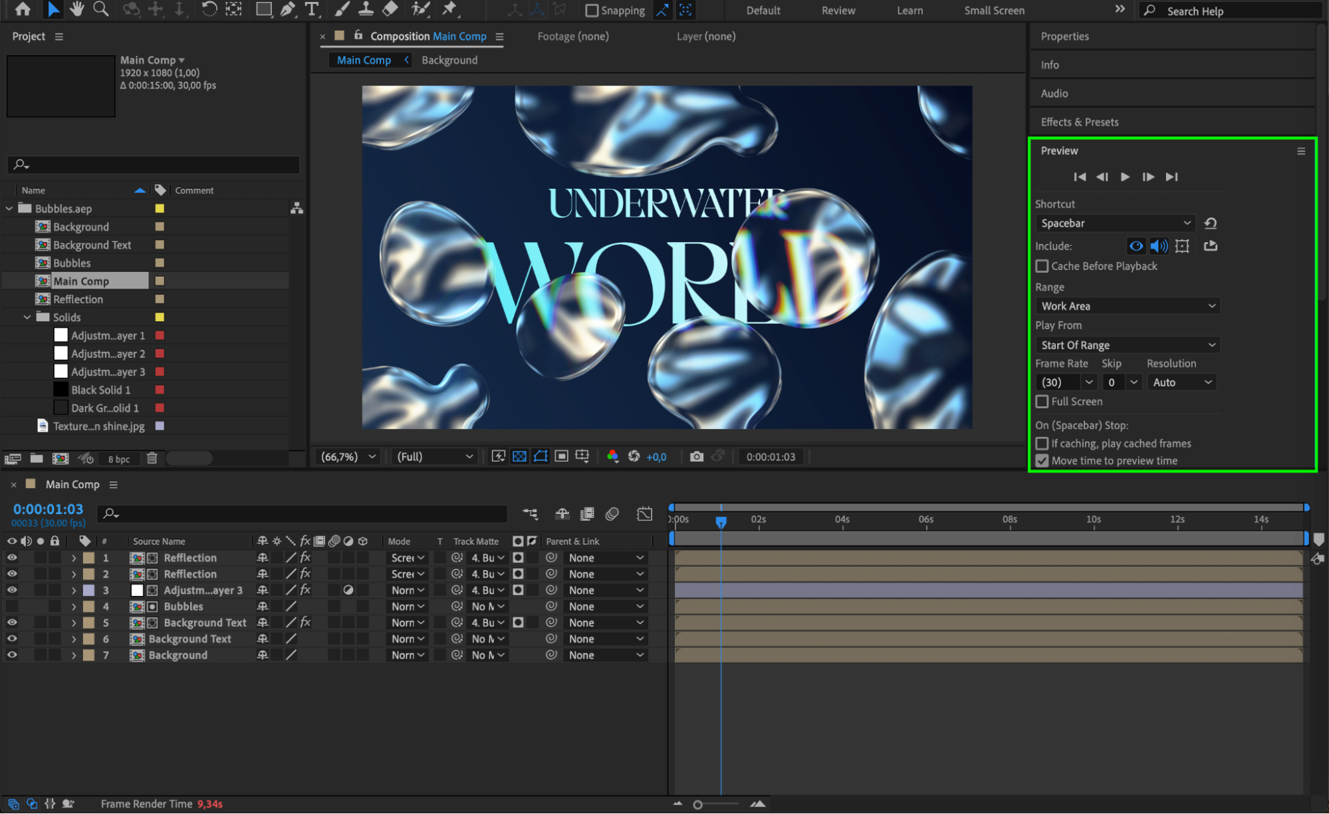
Task: Reset the preview shortcut settings icon
Action: point(1211,223)
